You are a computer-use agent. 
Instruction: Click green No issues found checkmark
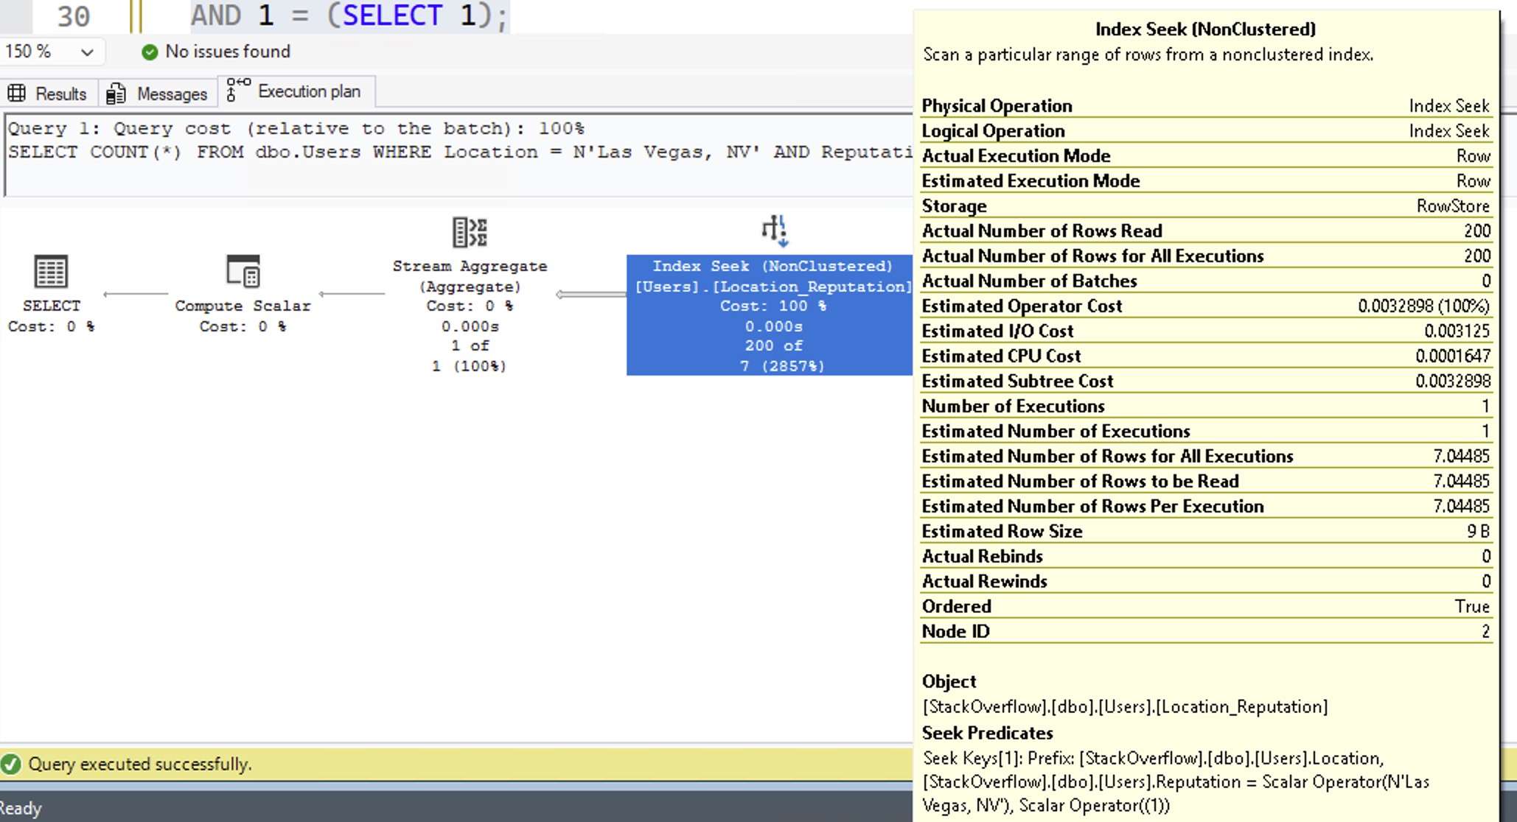click(150, 52)
